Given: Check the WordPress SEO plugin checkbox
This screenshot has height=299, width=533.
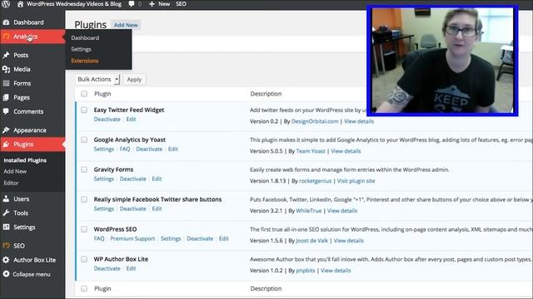Looking at the screenshot, I should 84,229.
